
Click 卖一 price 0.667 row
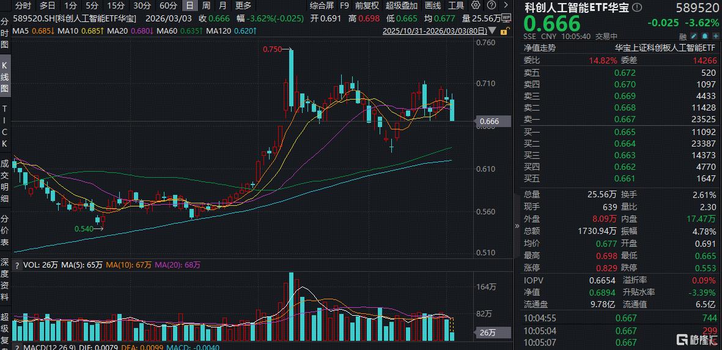621,120
